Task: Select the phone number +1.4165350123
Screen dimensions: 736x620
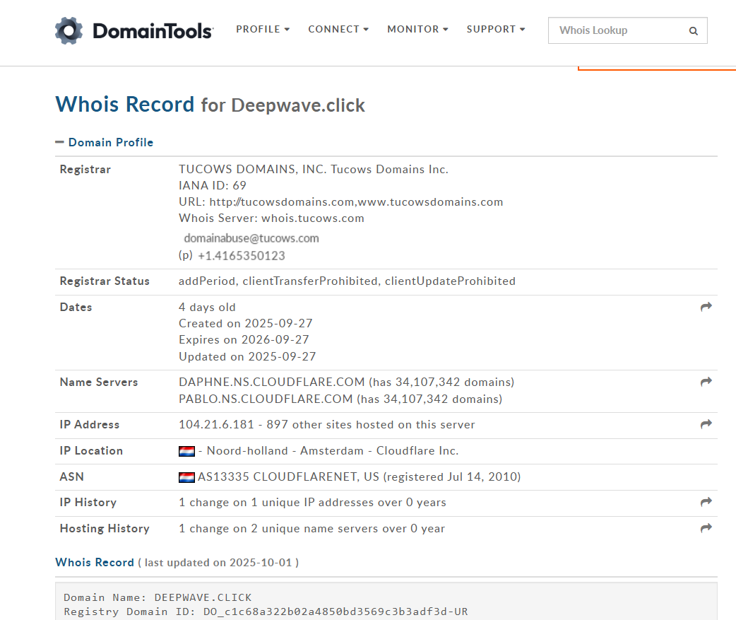Action: [x=242, y=255]
